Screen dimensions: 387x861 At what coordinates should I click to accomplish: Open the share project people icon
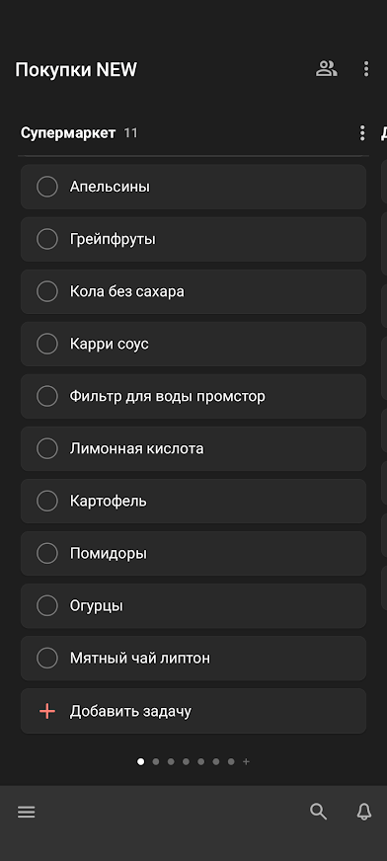326,69
